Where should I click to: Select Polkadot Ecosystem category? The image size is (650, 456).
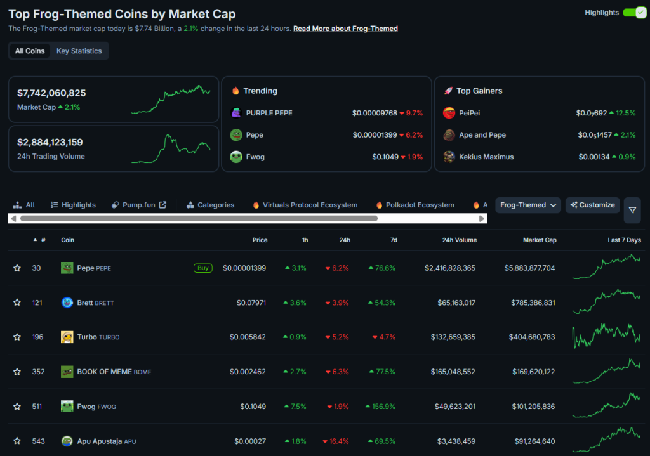[415, 205]
